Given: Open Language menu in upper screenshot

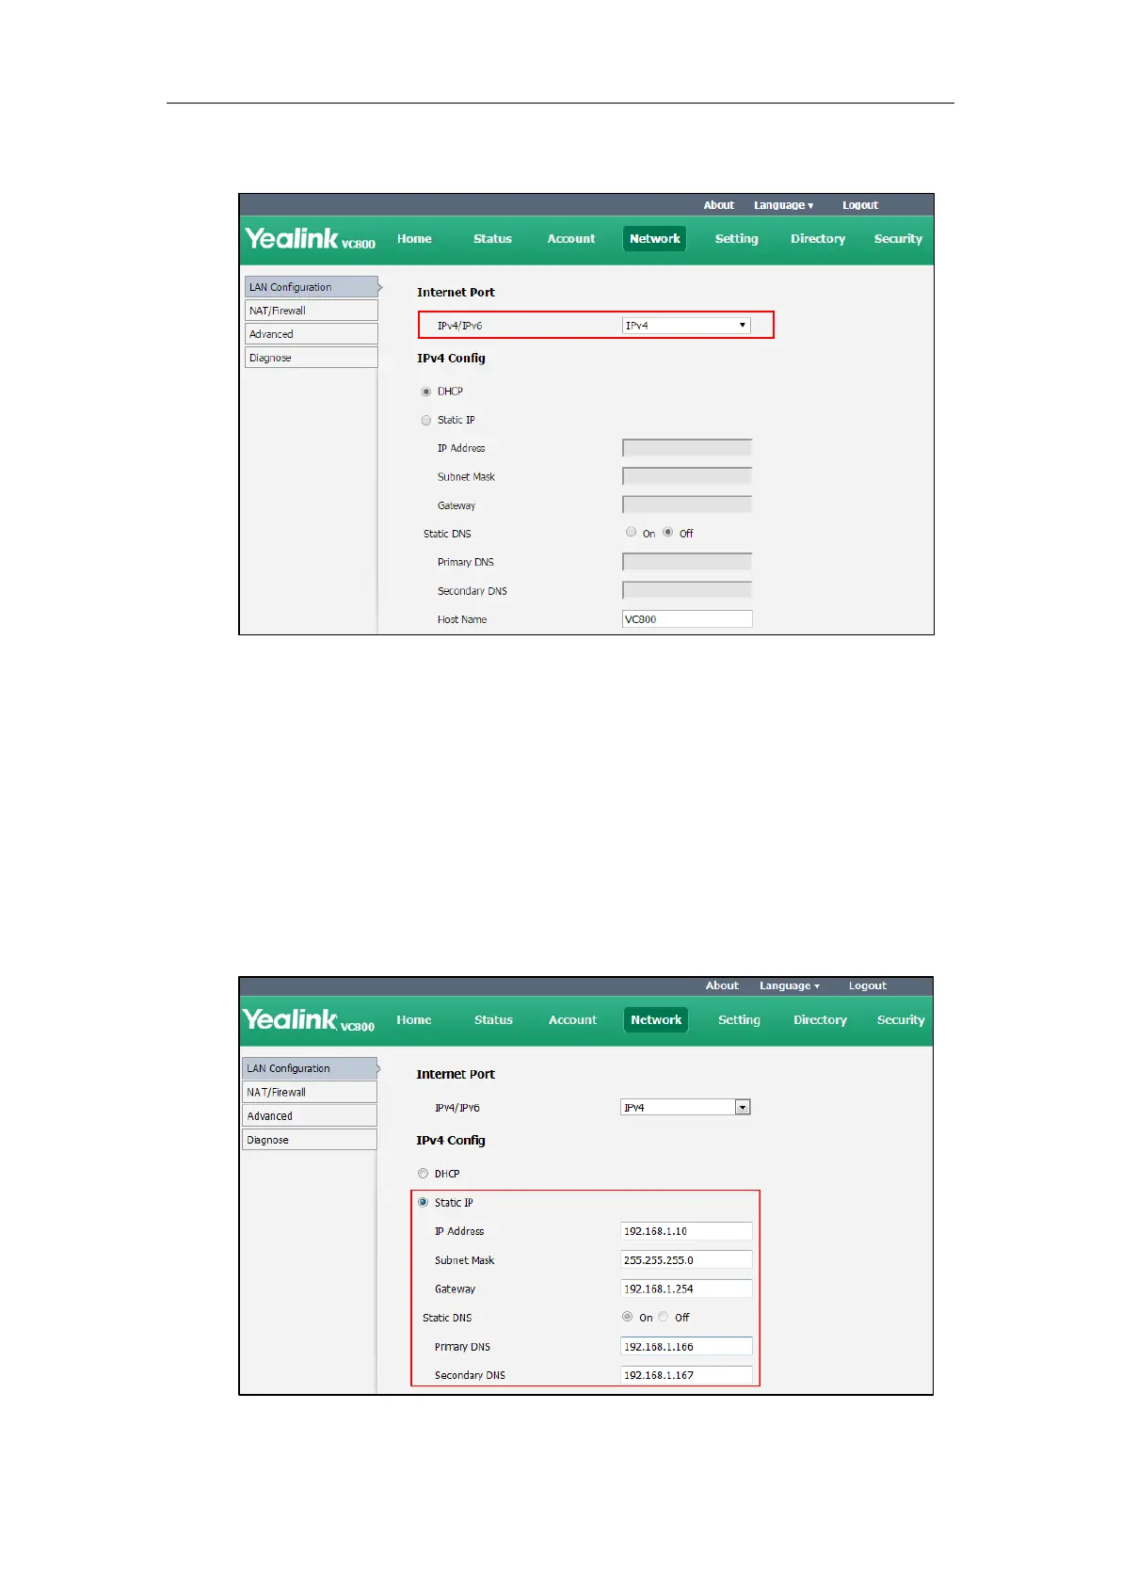Looking at the screenshot, I should [783, 205].
